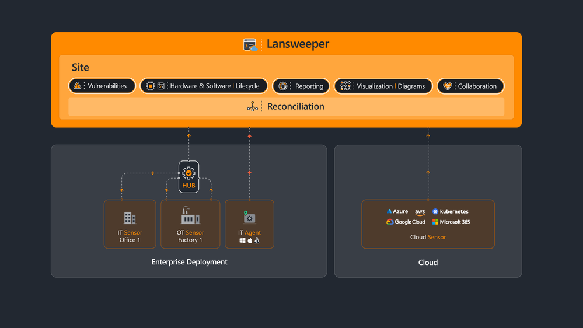
Task: Open the Visualization Diagrams pill
Action: pyautogui.click(x=383, y=86)
